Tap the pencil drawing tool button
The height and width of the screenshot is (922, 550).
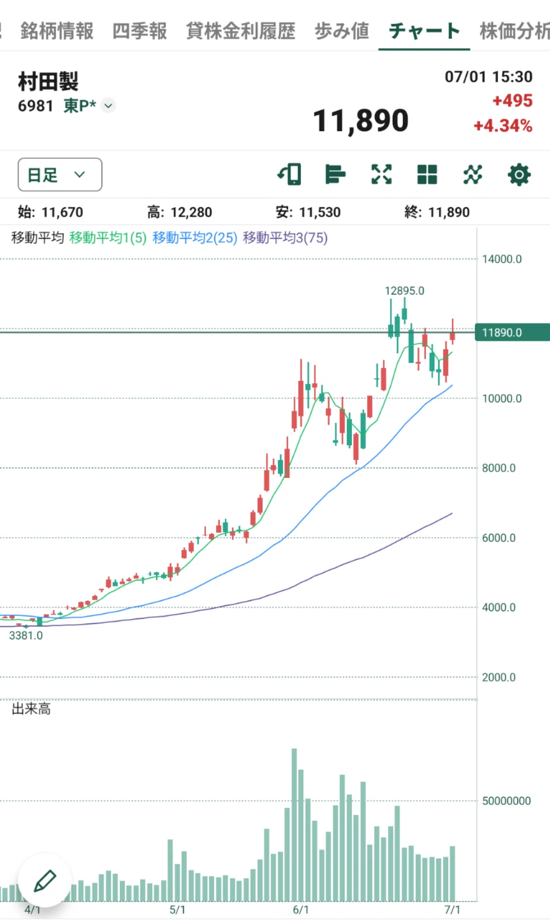(x=45, y=881)
